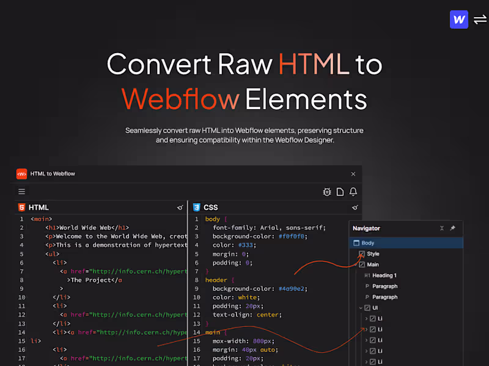The width and height of the screenshot is (489, 366).
Task: Click the HTML to Webflow app icon
Action: tap(21, 174)
